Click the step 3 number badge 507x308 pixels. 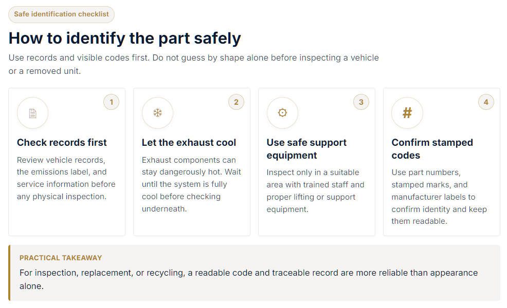[361, 102]
